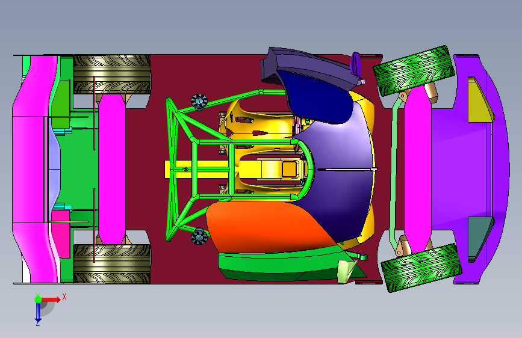Click the upper dark round knob on roll cage
The width and height of the screenshot is (522, 338).
pyautogui.click(x=199, y=102)
